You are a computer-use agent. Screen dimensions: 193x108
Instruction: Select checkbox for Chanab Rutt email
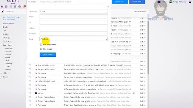click(x=30, y=85)
